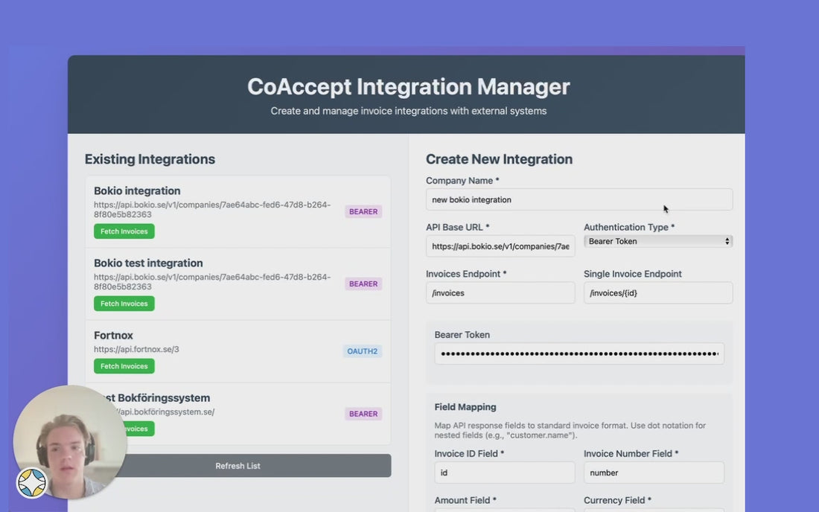Open the Authentication Type dropdown
This screenshot has width=819, height=512.
[657, 241]
